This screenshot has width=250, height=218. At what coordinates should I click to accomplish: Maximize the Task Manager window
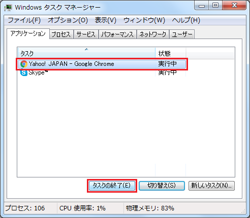215,6
